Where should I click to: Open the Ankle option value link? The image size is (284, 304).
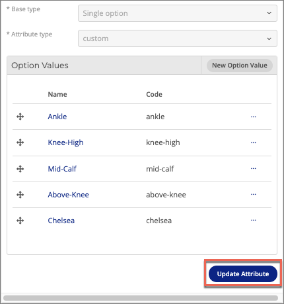(x=57, y=117)
